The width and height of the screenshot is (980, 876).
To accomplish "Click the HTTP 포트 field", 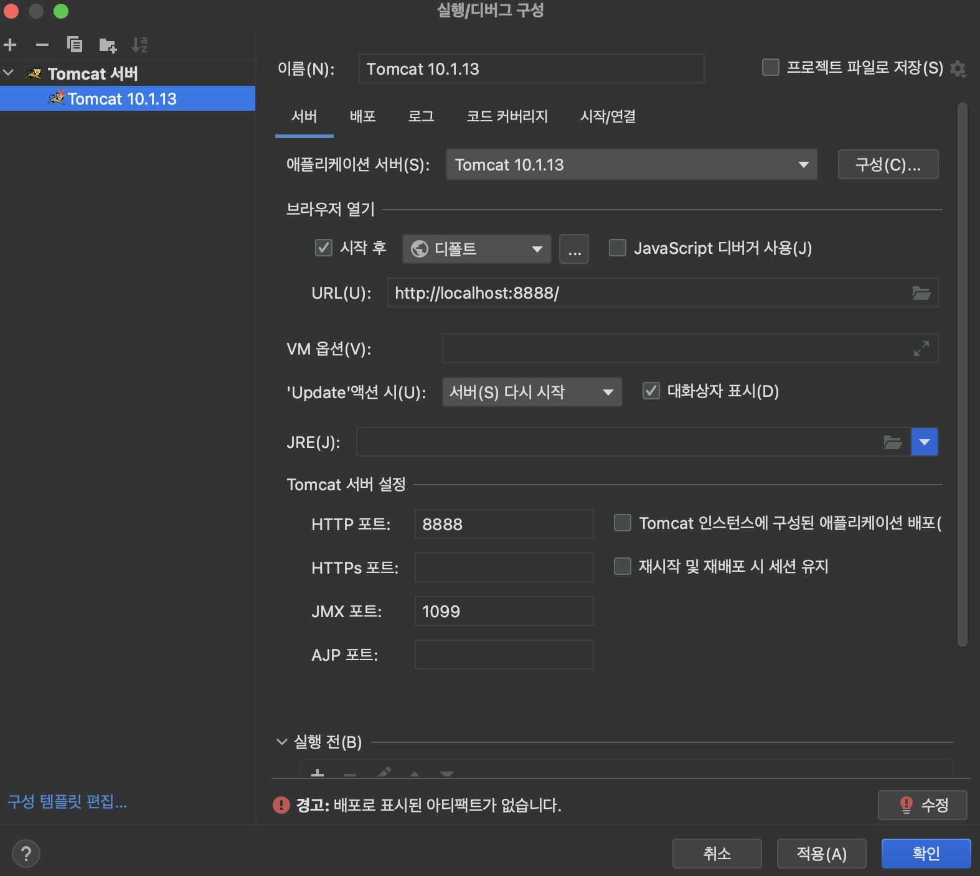I will coord(504,524).
